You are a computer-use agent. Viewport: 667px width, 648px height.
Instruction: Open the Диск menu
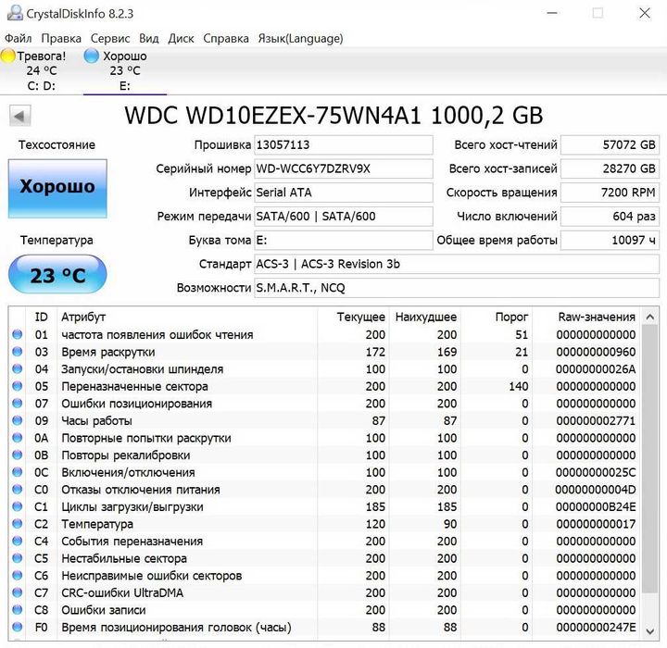(x=181, y=38)
